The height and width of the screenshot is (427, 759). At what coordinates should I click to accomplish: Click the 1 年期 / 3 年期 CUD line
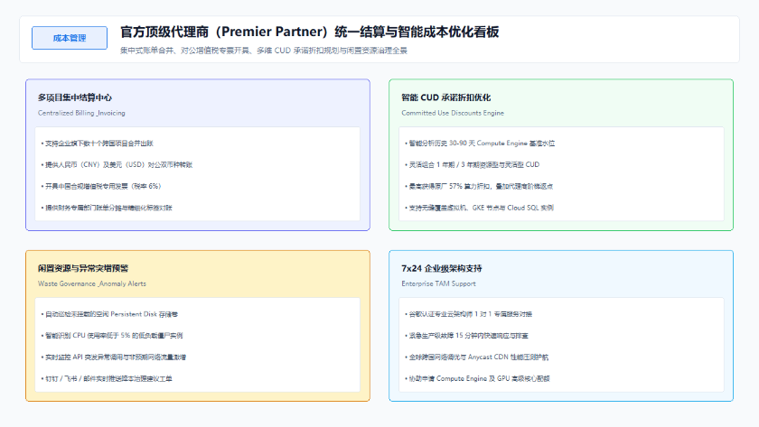(x=472, y=164)
